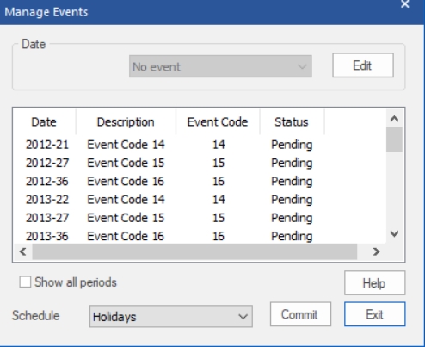Click the list scroll up arrow
This screenshot has height=347, width=425.
[394, 119]
